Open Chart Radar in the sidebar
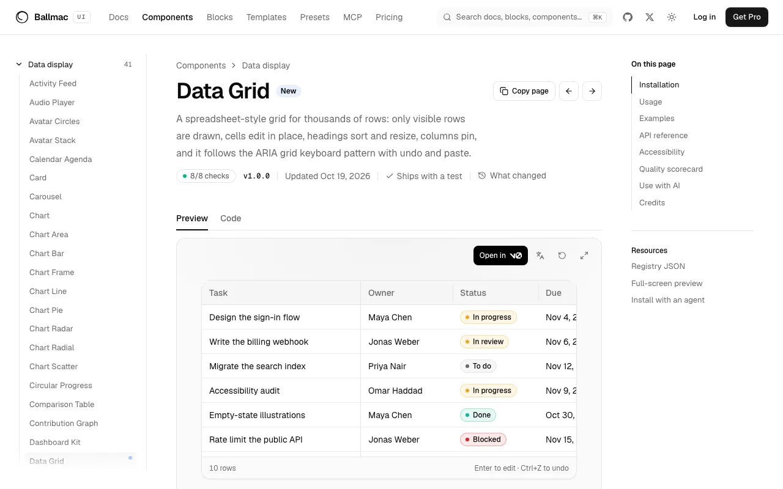This screenshot has width=783, height=489. 51,328
